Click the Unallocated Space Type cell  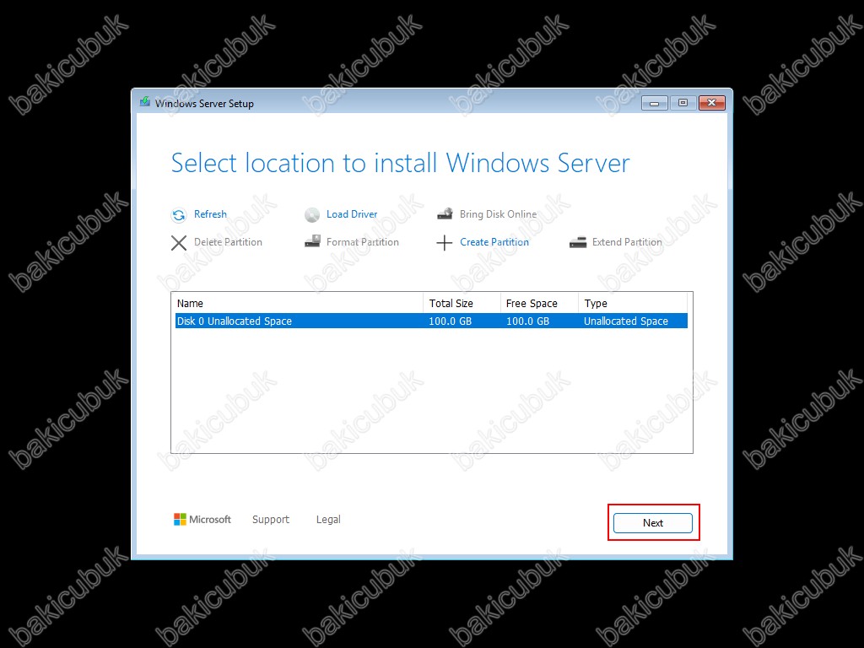tap(626, 321)
